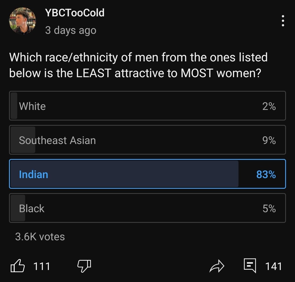Click the 83% result on Indian
Screen dimensions: 295x282
click(266, 175)
